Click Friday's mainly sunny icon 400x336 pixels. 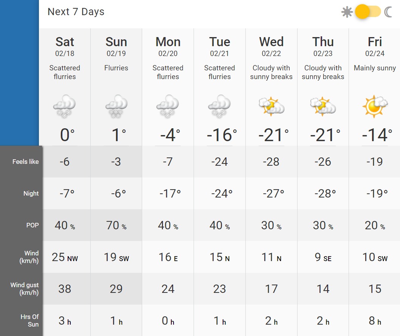(x=375, y=106)
